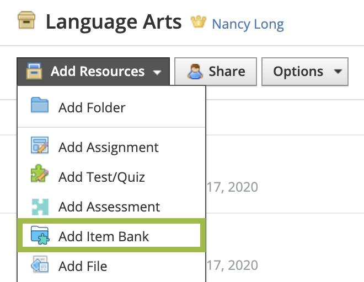Click the Add Resources drawer icon
This screenshot has width=364, height=282.
pyautogui.click(x=34, y=72)
